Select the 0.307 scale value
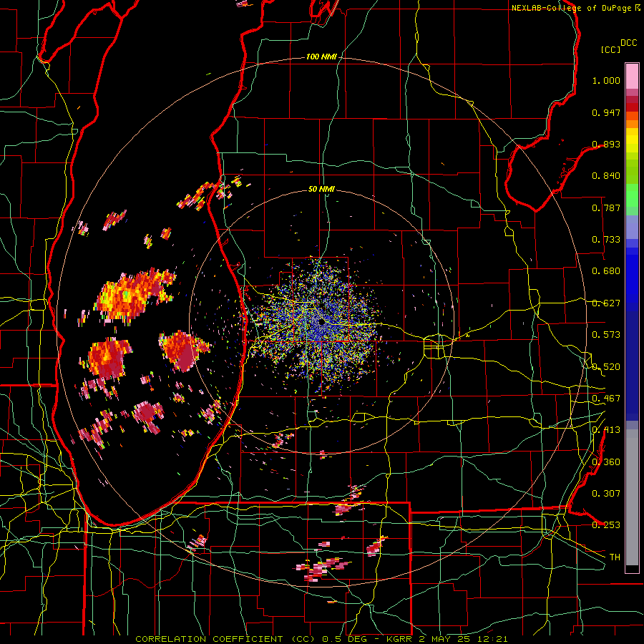This screenshot has width=644, height=644. 606,494
